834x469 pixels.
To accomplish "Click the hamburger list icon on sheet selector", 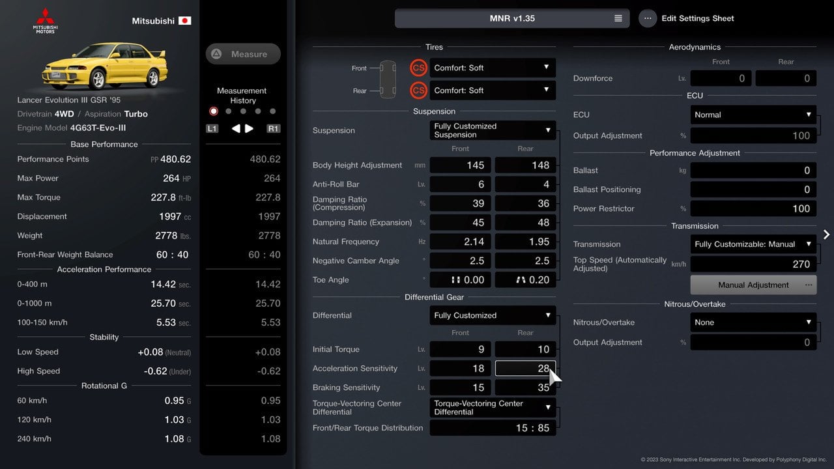I will 618,18.
